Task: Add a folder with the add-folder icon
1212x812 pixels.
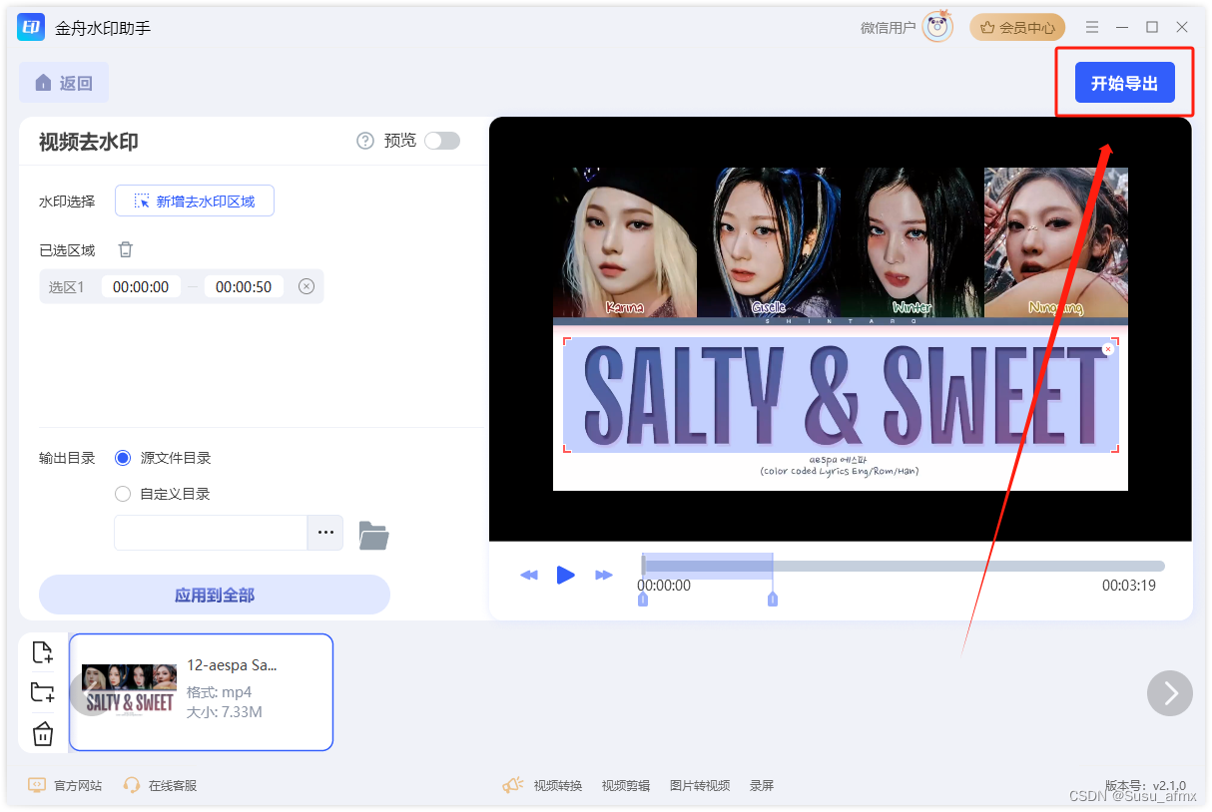Action: (42, 692)
